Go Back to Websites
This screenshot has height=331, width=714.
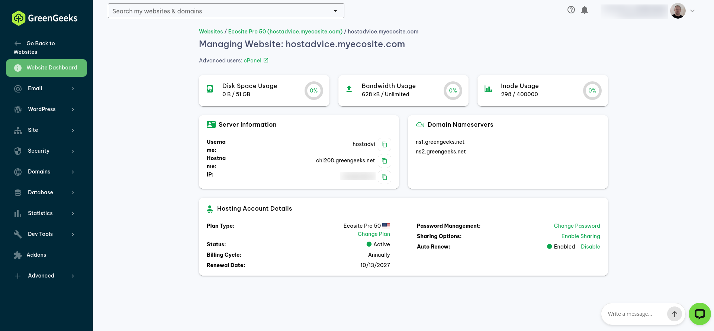click(34, 48)
